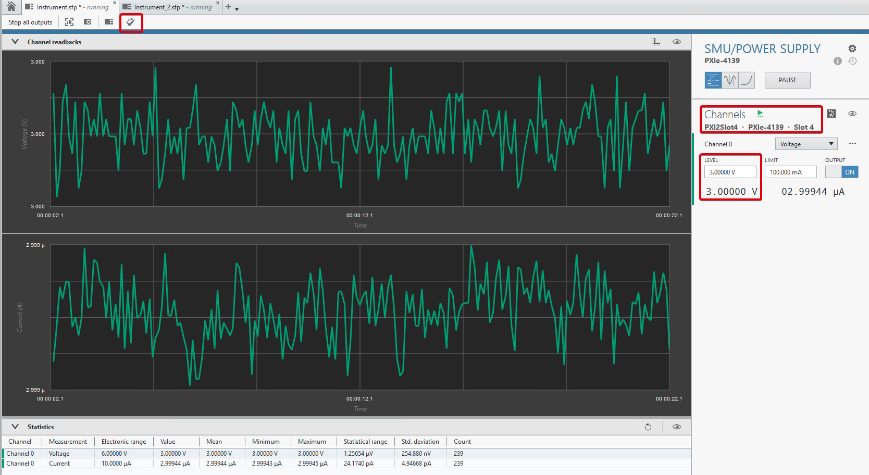Click the PAUSE button

[787, 80]
